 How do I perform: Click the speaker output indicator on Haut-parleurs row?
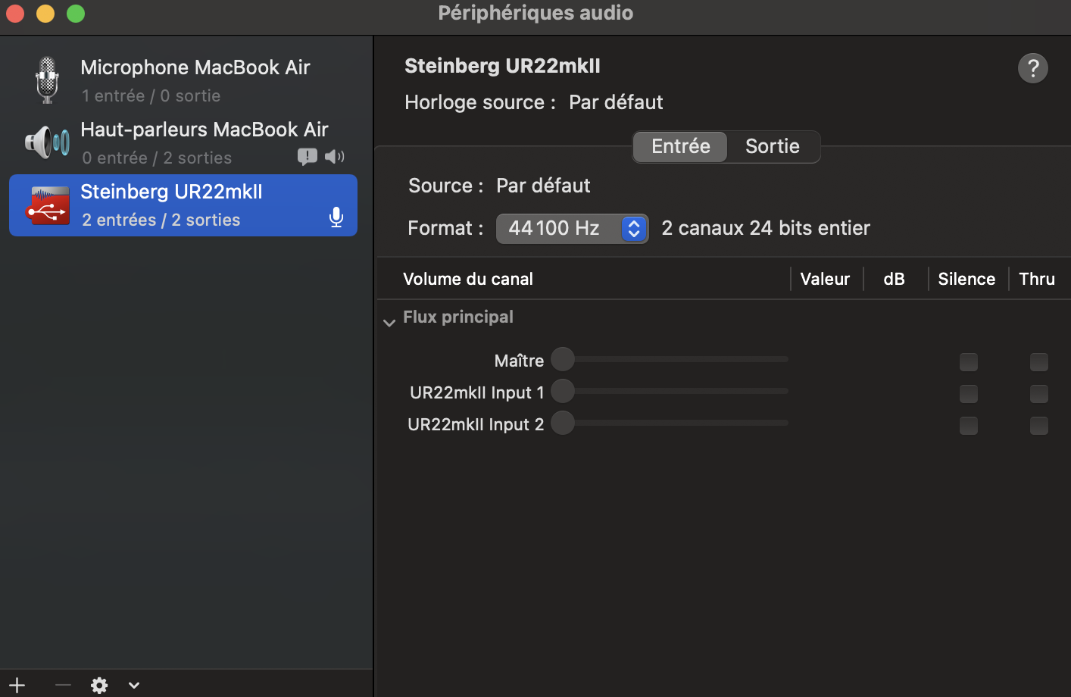point(334,157)
